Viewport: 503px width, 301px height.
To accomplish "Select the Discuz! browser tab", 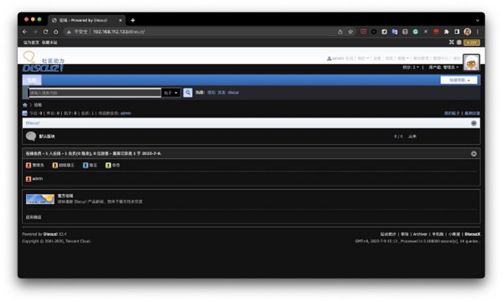I will tap(87, 20).
